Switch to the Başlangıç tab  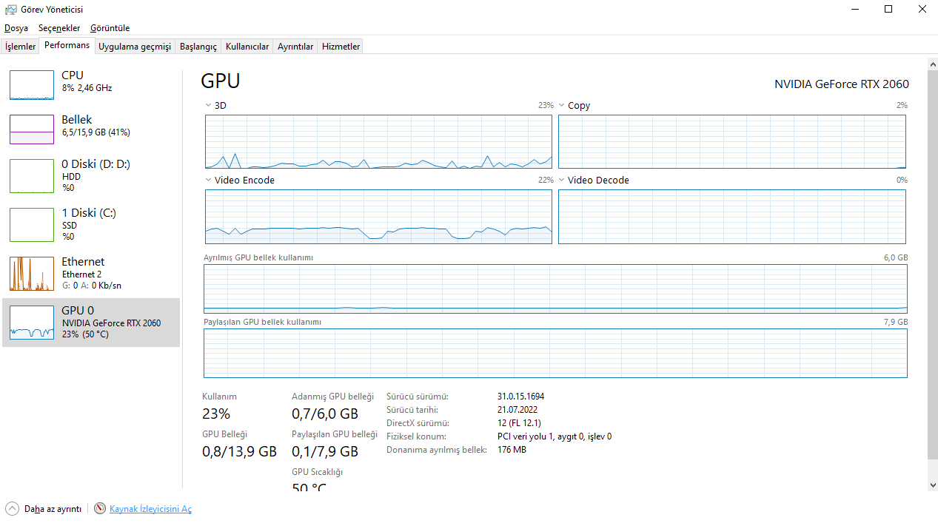pos(198,47)
